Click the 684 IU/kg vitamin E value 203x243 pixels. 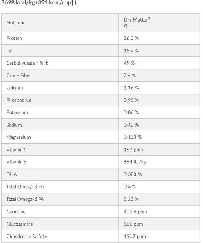(x=135, y=162)
